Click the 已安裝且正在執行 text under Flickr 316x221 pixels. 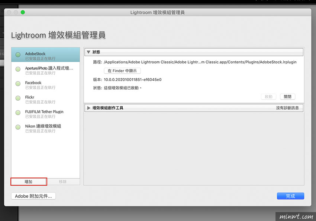point(40,102)
